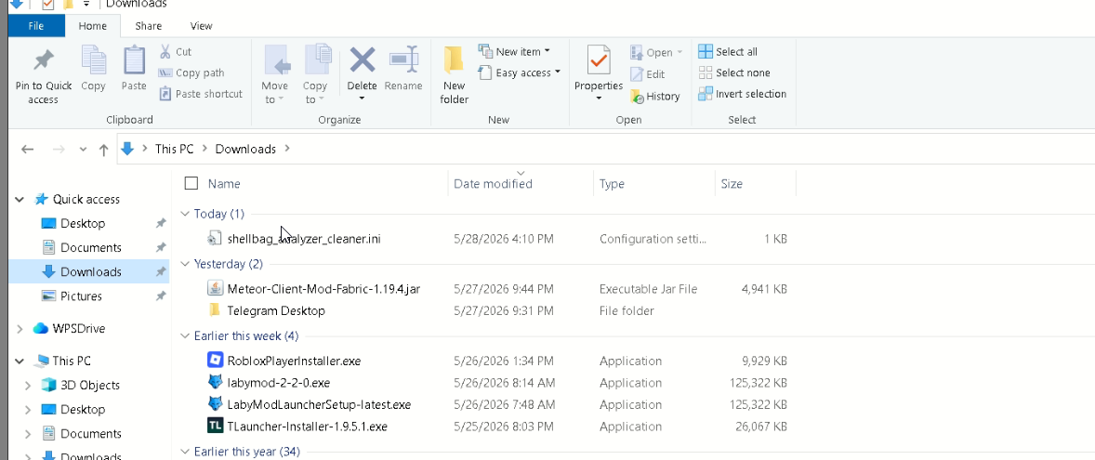Toggle the title bar checkmark properties icon

click(47, 5)
